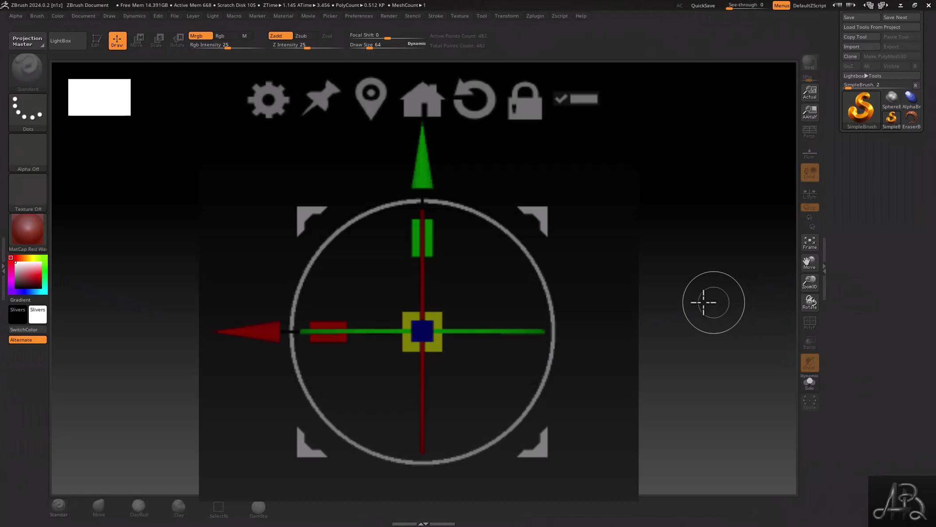Select the AAHalf zoom icon

tap(809, 112)
